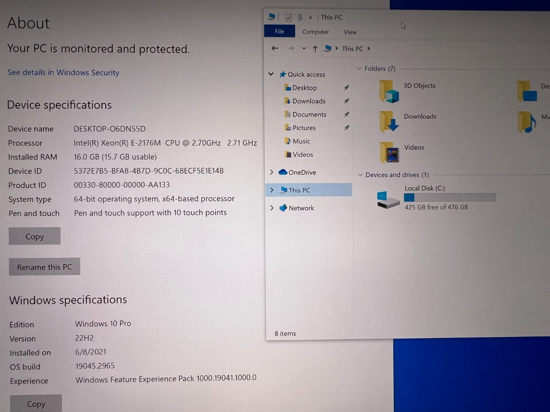The image size is (550, 412).
Task: Open Documents in Quick access
Action: pyautogui.click(x=309, y=114)
